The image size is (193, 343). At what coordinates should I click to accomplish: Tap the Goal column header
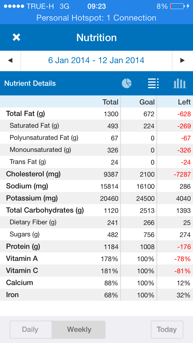[x=147, y=102]
